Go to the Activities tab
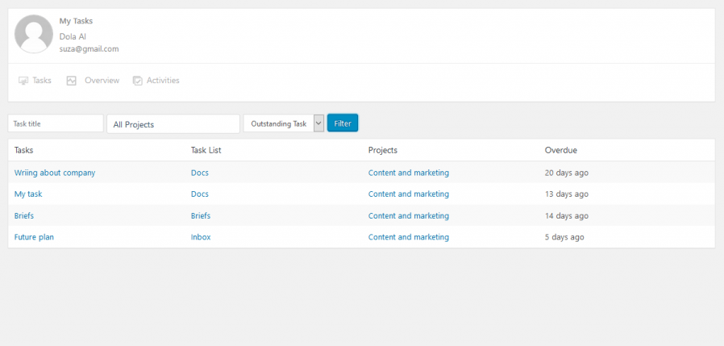724x346 pixels. (x=156, y=81)
